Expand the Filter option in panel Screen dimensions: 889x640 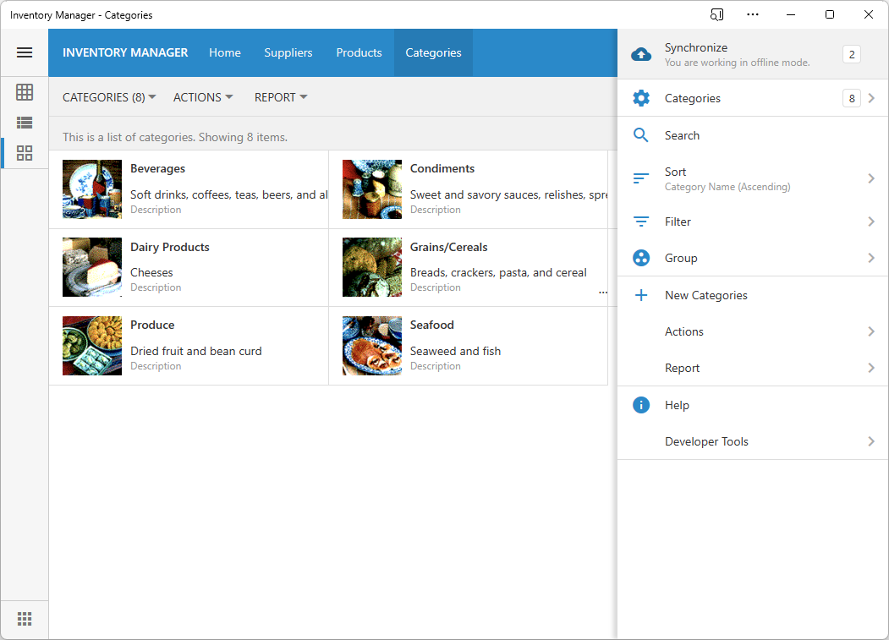871,222
